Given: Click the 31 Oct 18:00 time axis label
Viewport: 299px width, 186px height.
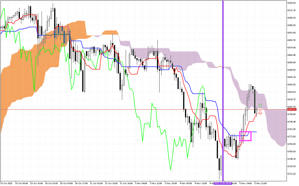Looking at the screenshot, I should click(x=126, y=184).
